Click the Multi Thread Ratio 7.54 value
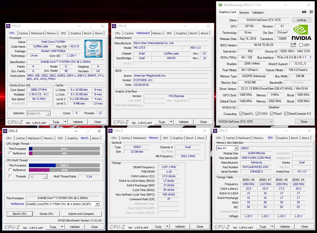Screen dimensions: 317x233 coord(89,177)
